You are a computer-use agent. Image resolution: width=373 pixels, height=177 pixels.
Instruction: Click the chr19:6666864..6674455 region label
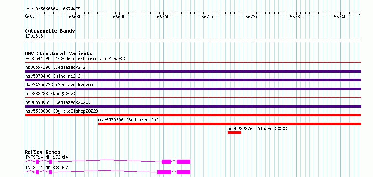(x=53, y=9)
